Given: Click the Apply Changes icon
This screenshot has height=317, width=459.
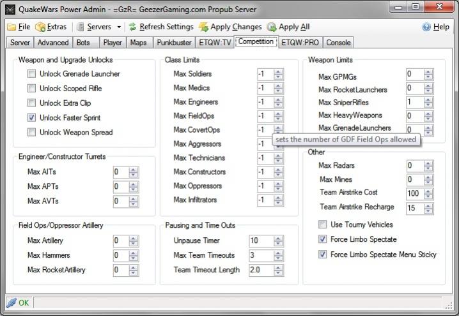Looking at the screenshot, I should (204, 27).
